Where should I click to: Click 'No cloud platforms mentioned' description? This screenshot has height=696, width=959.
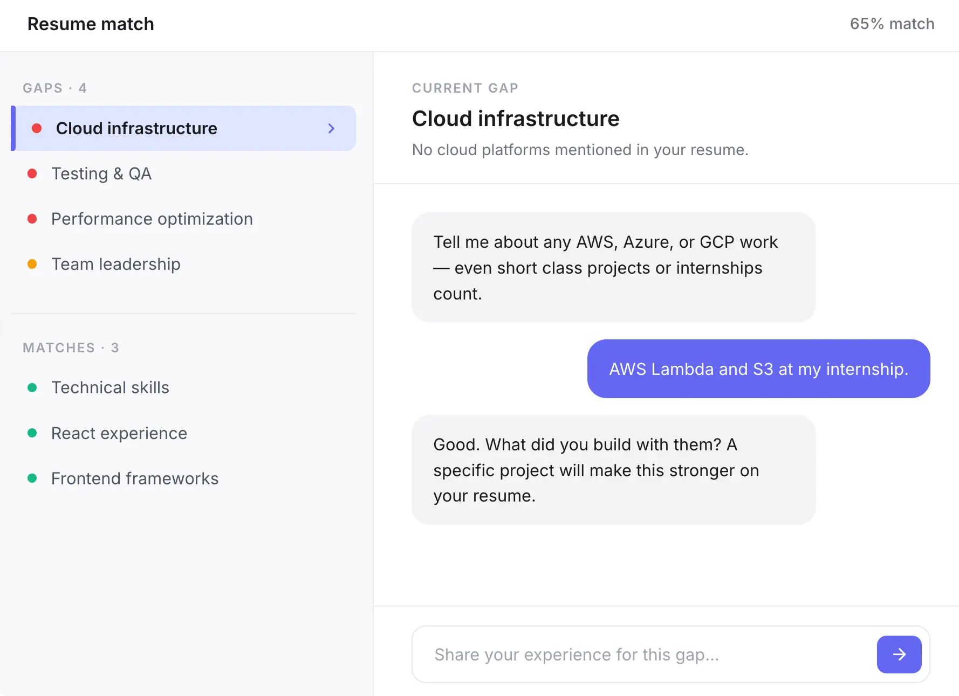pos(580,150)
